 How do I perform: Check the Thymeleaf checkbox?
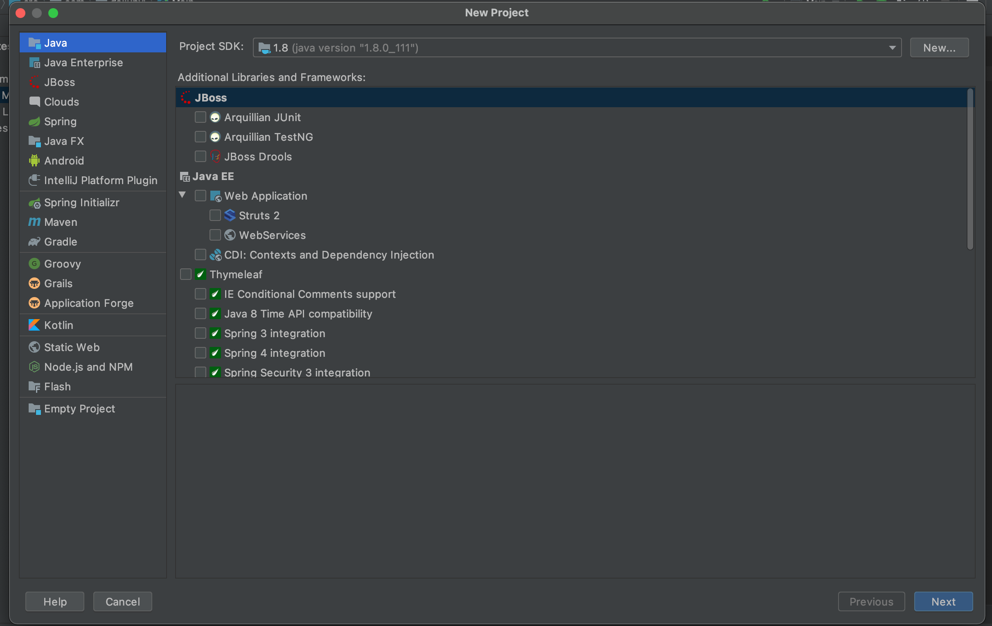pyautogui.click(x=186, y=274)
